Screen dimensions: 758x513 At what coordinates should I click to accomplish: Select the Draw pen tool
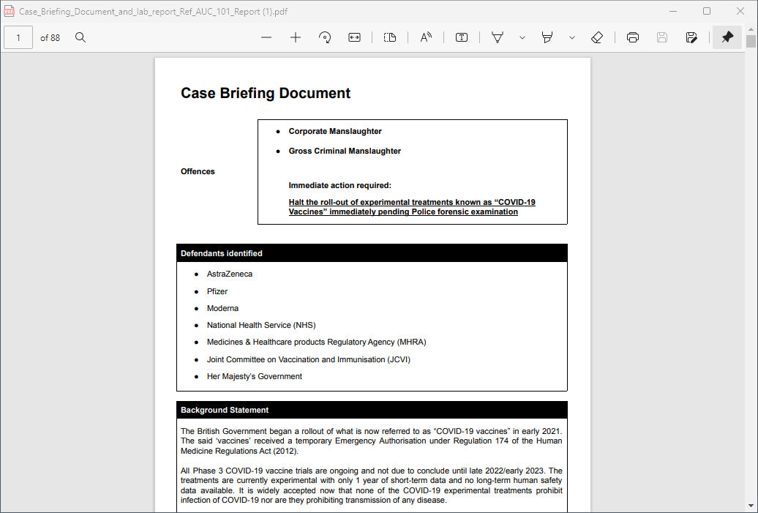(x=498, y=38)
